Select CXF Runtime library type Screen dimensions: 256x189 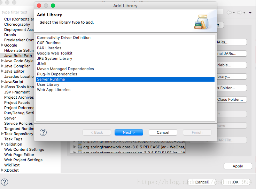click(x=125, y=43)
